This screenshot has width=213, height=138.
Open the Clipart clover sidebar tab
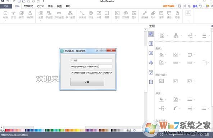(151, 63)
